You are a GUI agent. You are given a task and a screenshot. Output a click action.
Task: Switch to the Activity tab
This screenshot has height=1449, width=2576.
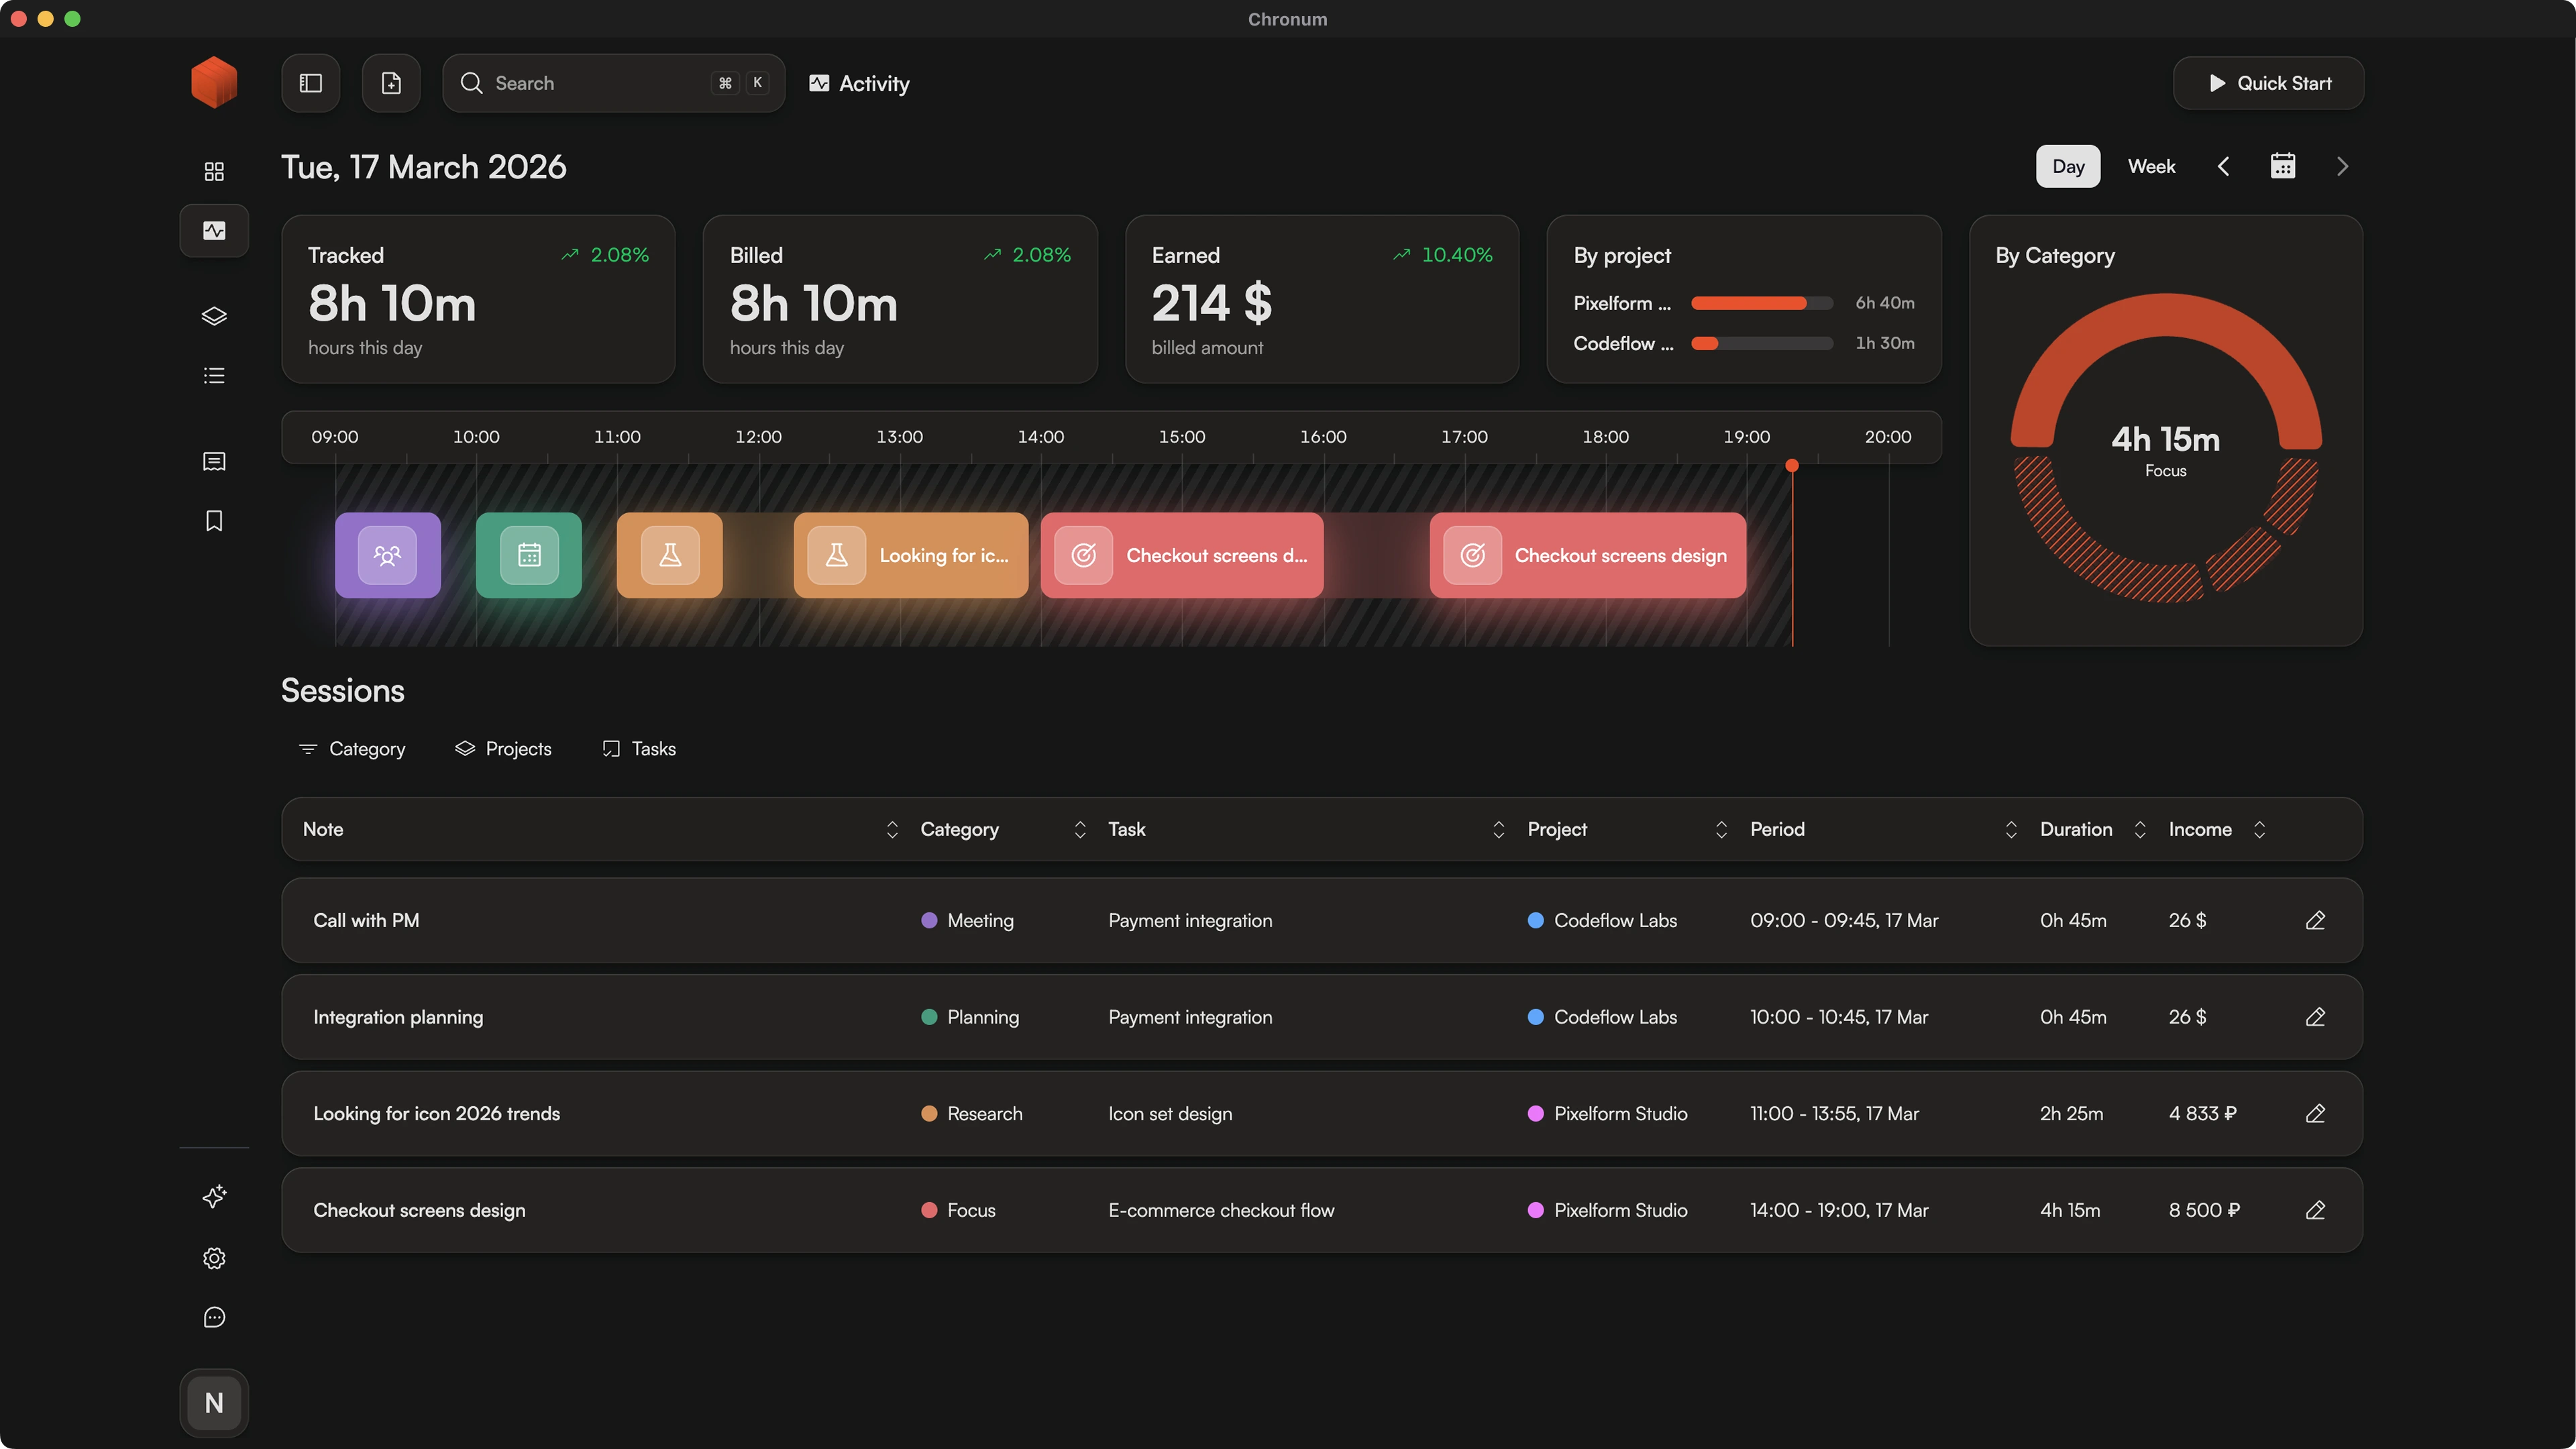tap(858, 83)
